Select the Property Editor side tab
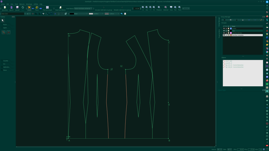The height and width of the screenshot is (151, 269). [x=219, y=34]
